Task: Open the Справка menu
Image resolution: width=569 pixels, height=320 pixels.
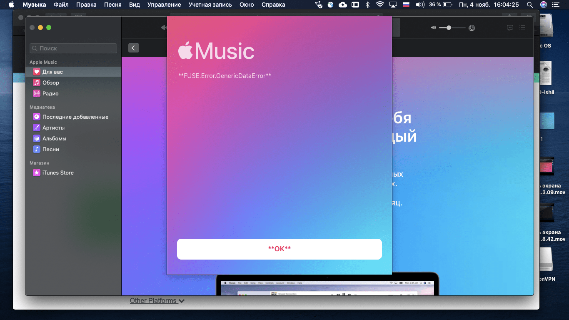Action: [273, 5]
